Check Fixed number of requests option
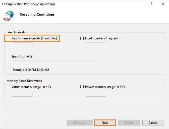The height and width of the screenshot is (129, 169). pos(82,38)
